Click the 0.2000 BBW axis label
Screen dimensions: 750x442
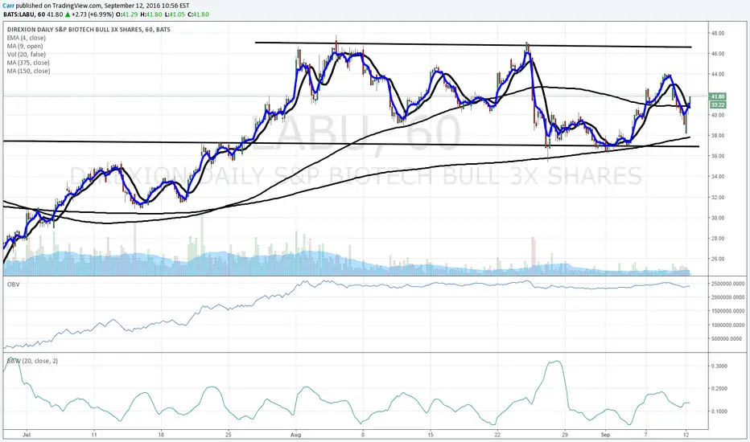(x=719, y=389)
